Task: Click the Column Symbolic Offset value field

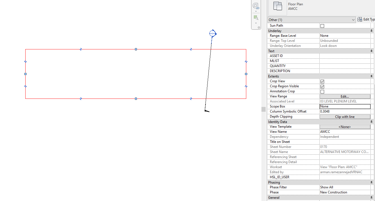Action: click(x=345, y=111)
